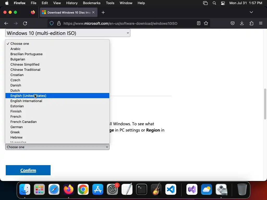Open the History menu

tap(72, 3)
